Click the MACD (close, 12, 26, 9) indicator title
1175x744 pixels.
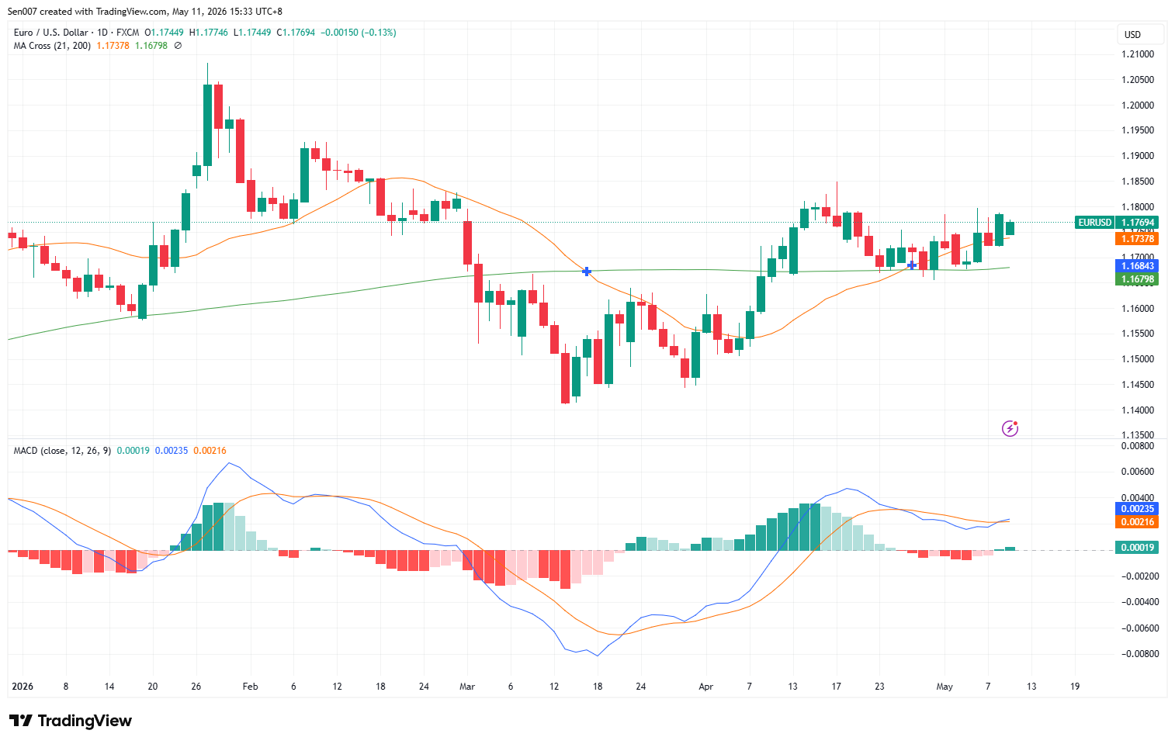[x=62, y=451]
